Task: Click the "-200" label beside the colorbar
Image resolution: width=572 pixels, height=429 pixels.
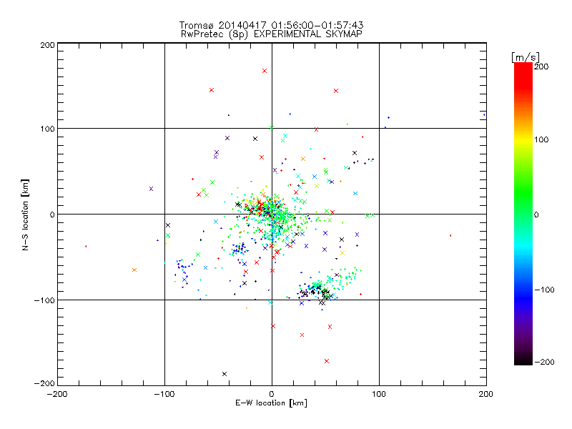Action: 544,362
